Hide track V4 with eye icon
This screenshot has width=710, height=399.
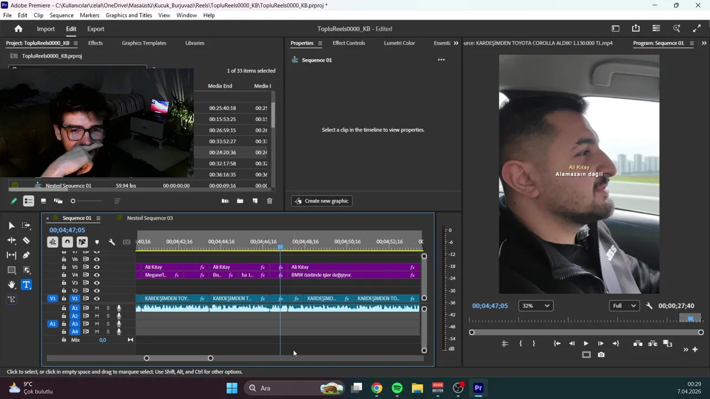(97, 275)
